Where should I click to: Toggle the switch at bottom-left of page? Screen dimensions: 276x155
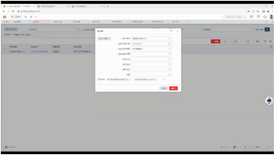(5, 147)
